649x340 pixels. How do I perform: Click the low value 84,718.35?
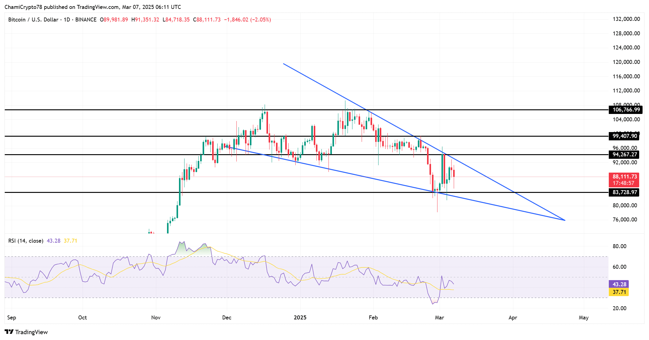tap(177, 20)
